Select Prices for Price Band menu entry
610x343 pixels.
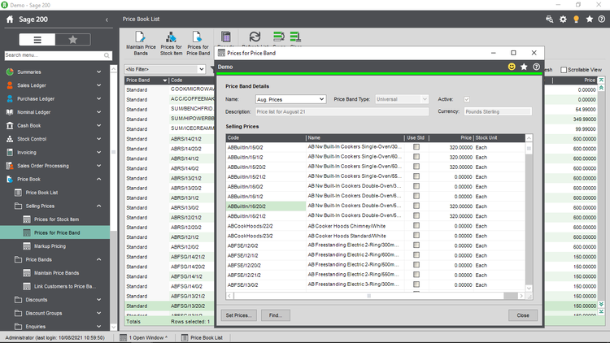(57, 232)
